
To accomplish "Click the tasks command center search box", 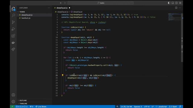I will click(100, 3).
